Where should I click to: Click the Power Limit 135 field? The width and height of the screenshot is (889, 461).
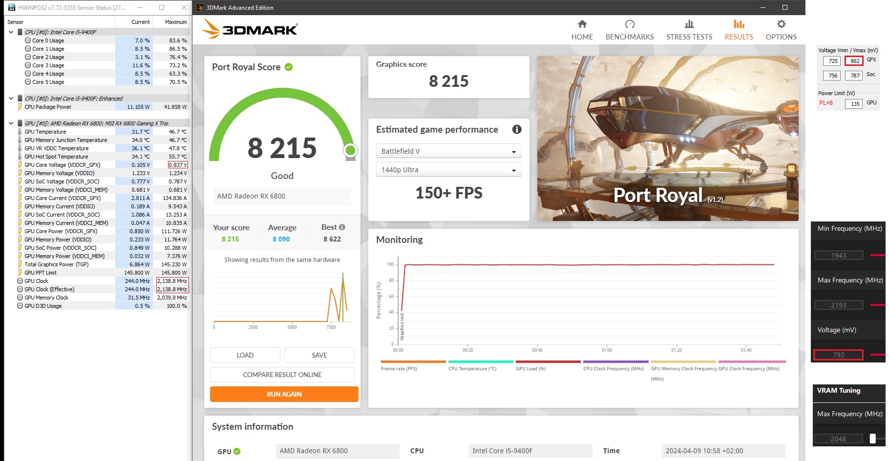coord(854,104)
